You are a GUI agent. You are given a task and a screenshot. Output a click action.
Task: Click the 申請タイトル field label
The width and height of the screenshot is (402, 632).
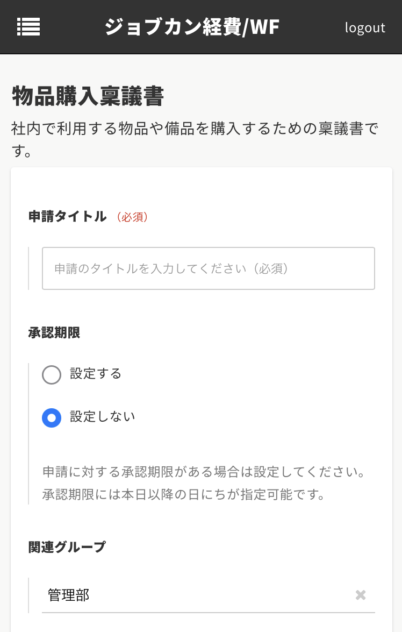tap(67, 216)
